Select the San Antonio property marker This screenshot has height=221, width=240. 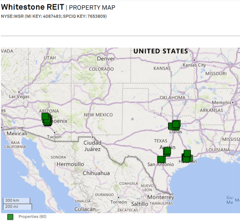tap(161, 159)
